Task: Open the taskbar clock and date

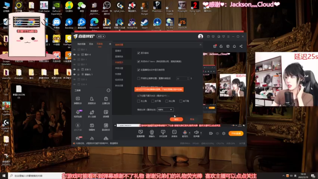Action: tap(303, 175)
